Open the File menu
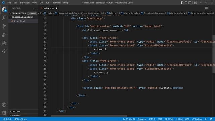Image resolution: width=215 pixels, height=121 pixels. [x=9, y=3]
